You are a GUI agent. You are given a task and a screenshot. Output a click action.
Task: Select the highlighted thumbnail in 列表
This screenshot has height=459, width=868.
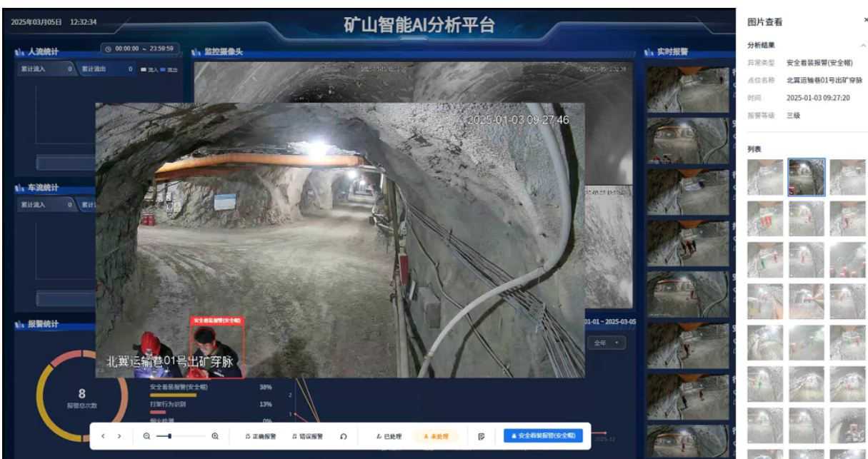click(807, 177)
